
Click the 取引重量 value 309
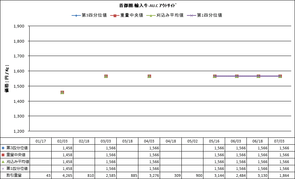pos(177,176)
